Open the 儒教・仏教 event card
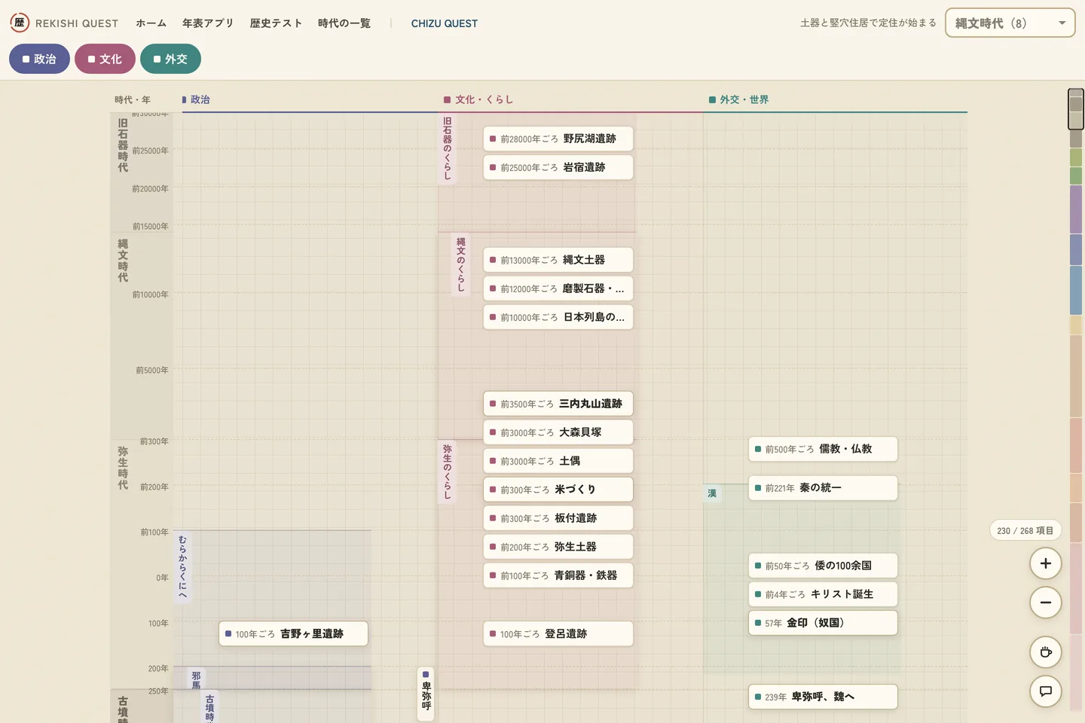Screen dimensions: 1085x723 (x=823, y=449)
